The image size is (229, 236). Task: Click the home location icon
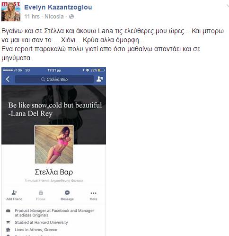click(x=8, y=230)
